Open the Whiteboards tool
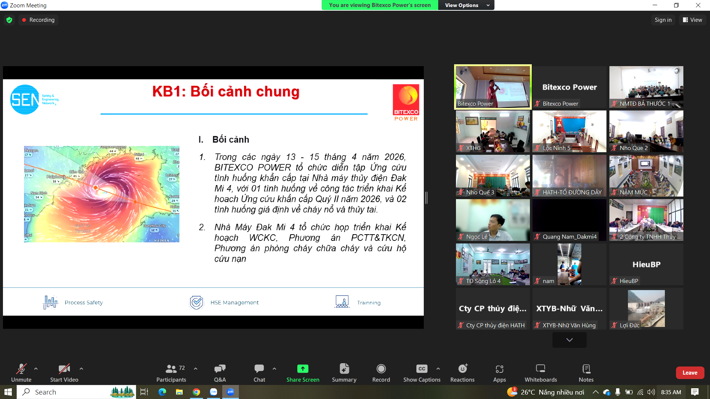Viewport: 710px width, 399px height. coord(540,372)
